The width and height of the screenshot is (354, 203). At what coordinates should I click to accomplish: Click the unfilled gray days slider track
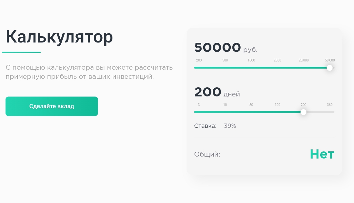point(321,112)
